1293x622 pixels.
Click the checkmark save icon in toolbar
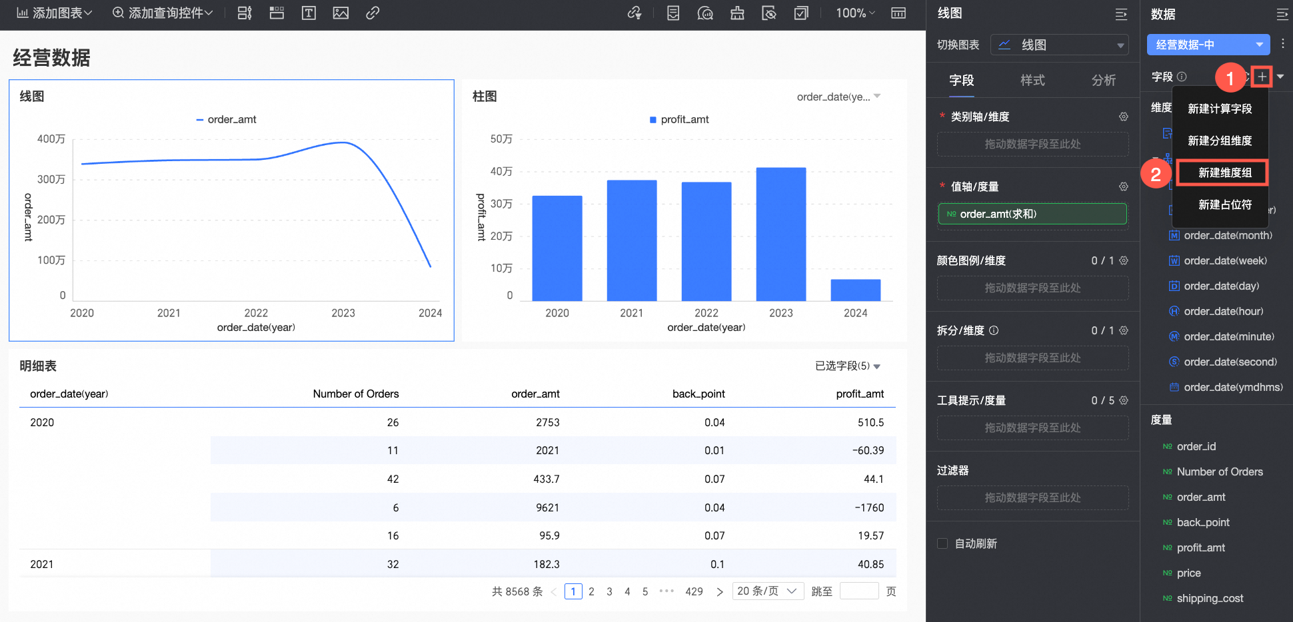tap(801, 13)
